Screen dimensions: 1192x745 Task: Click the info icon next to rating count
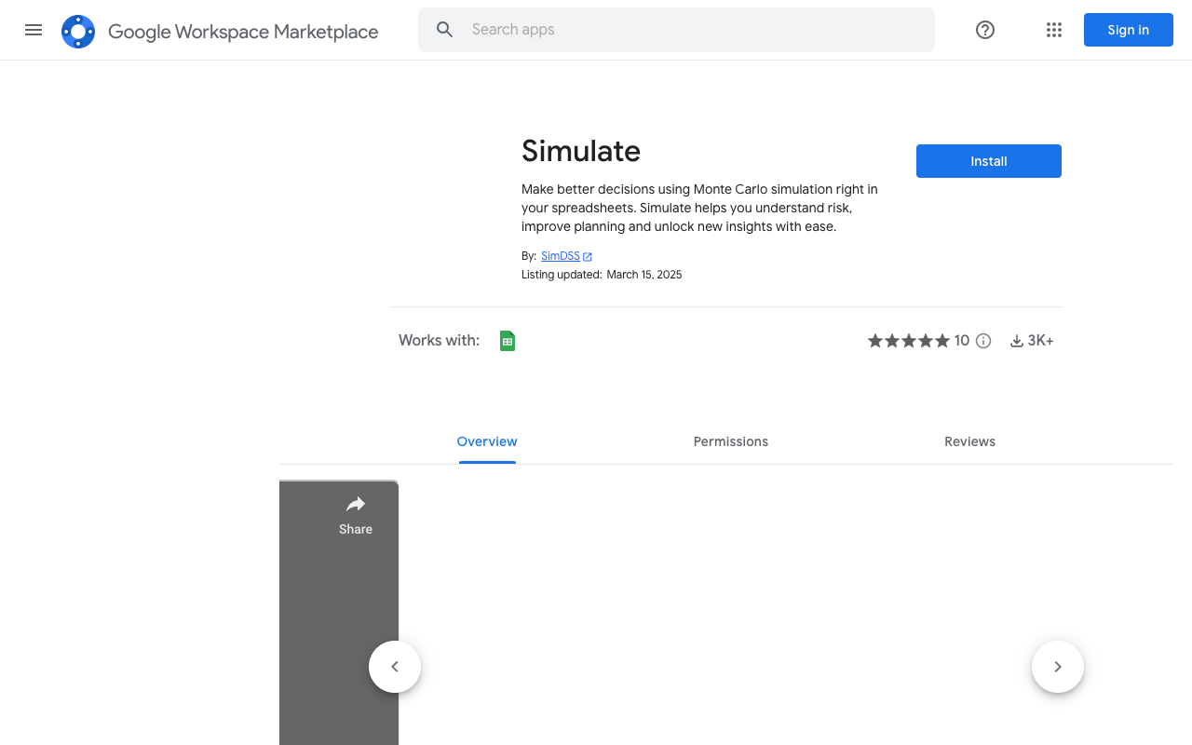[983, 341]
